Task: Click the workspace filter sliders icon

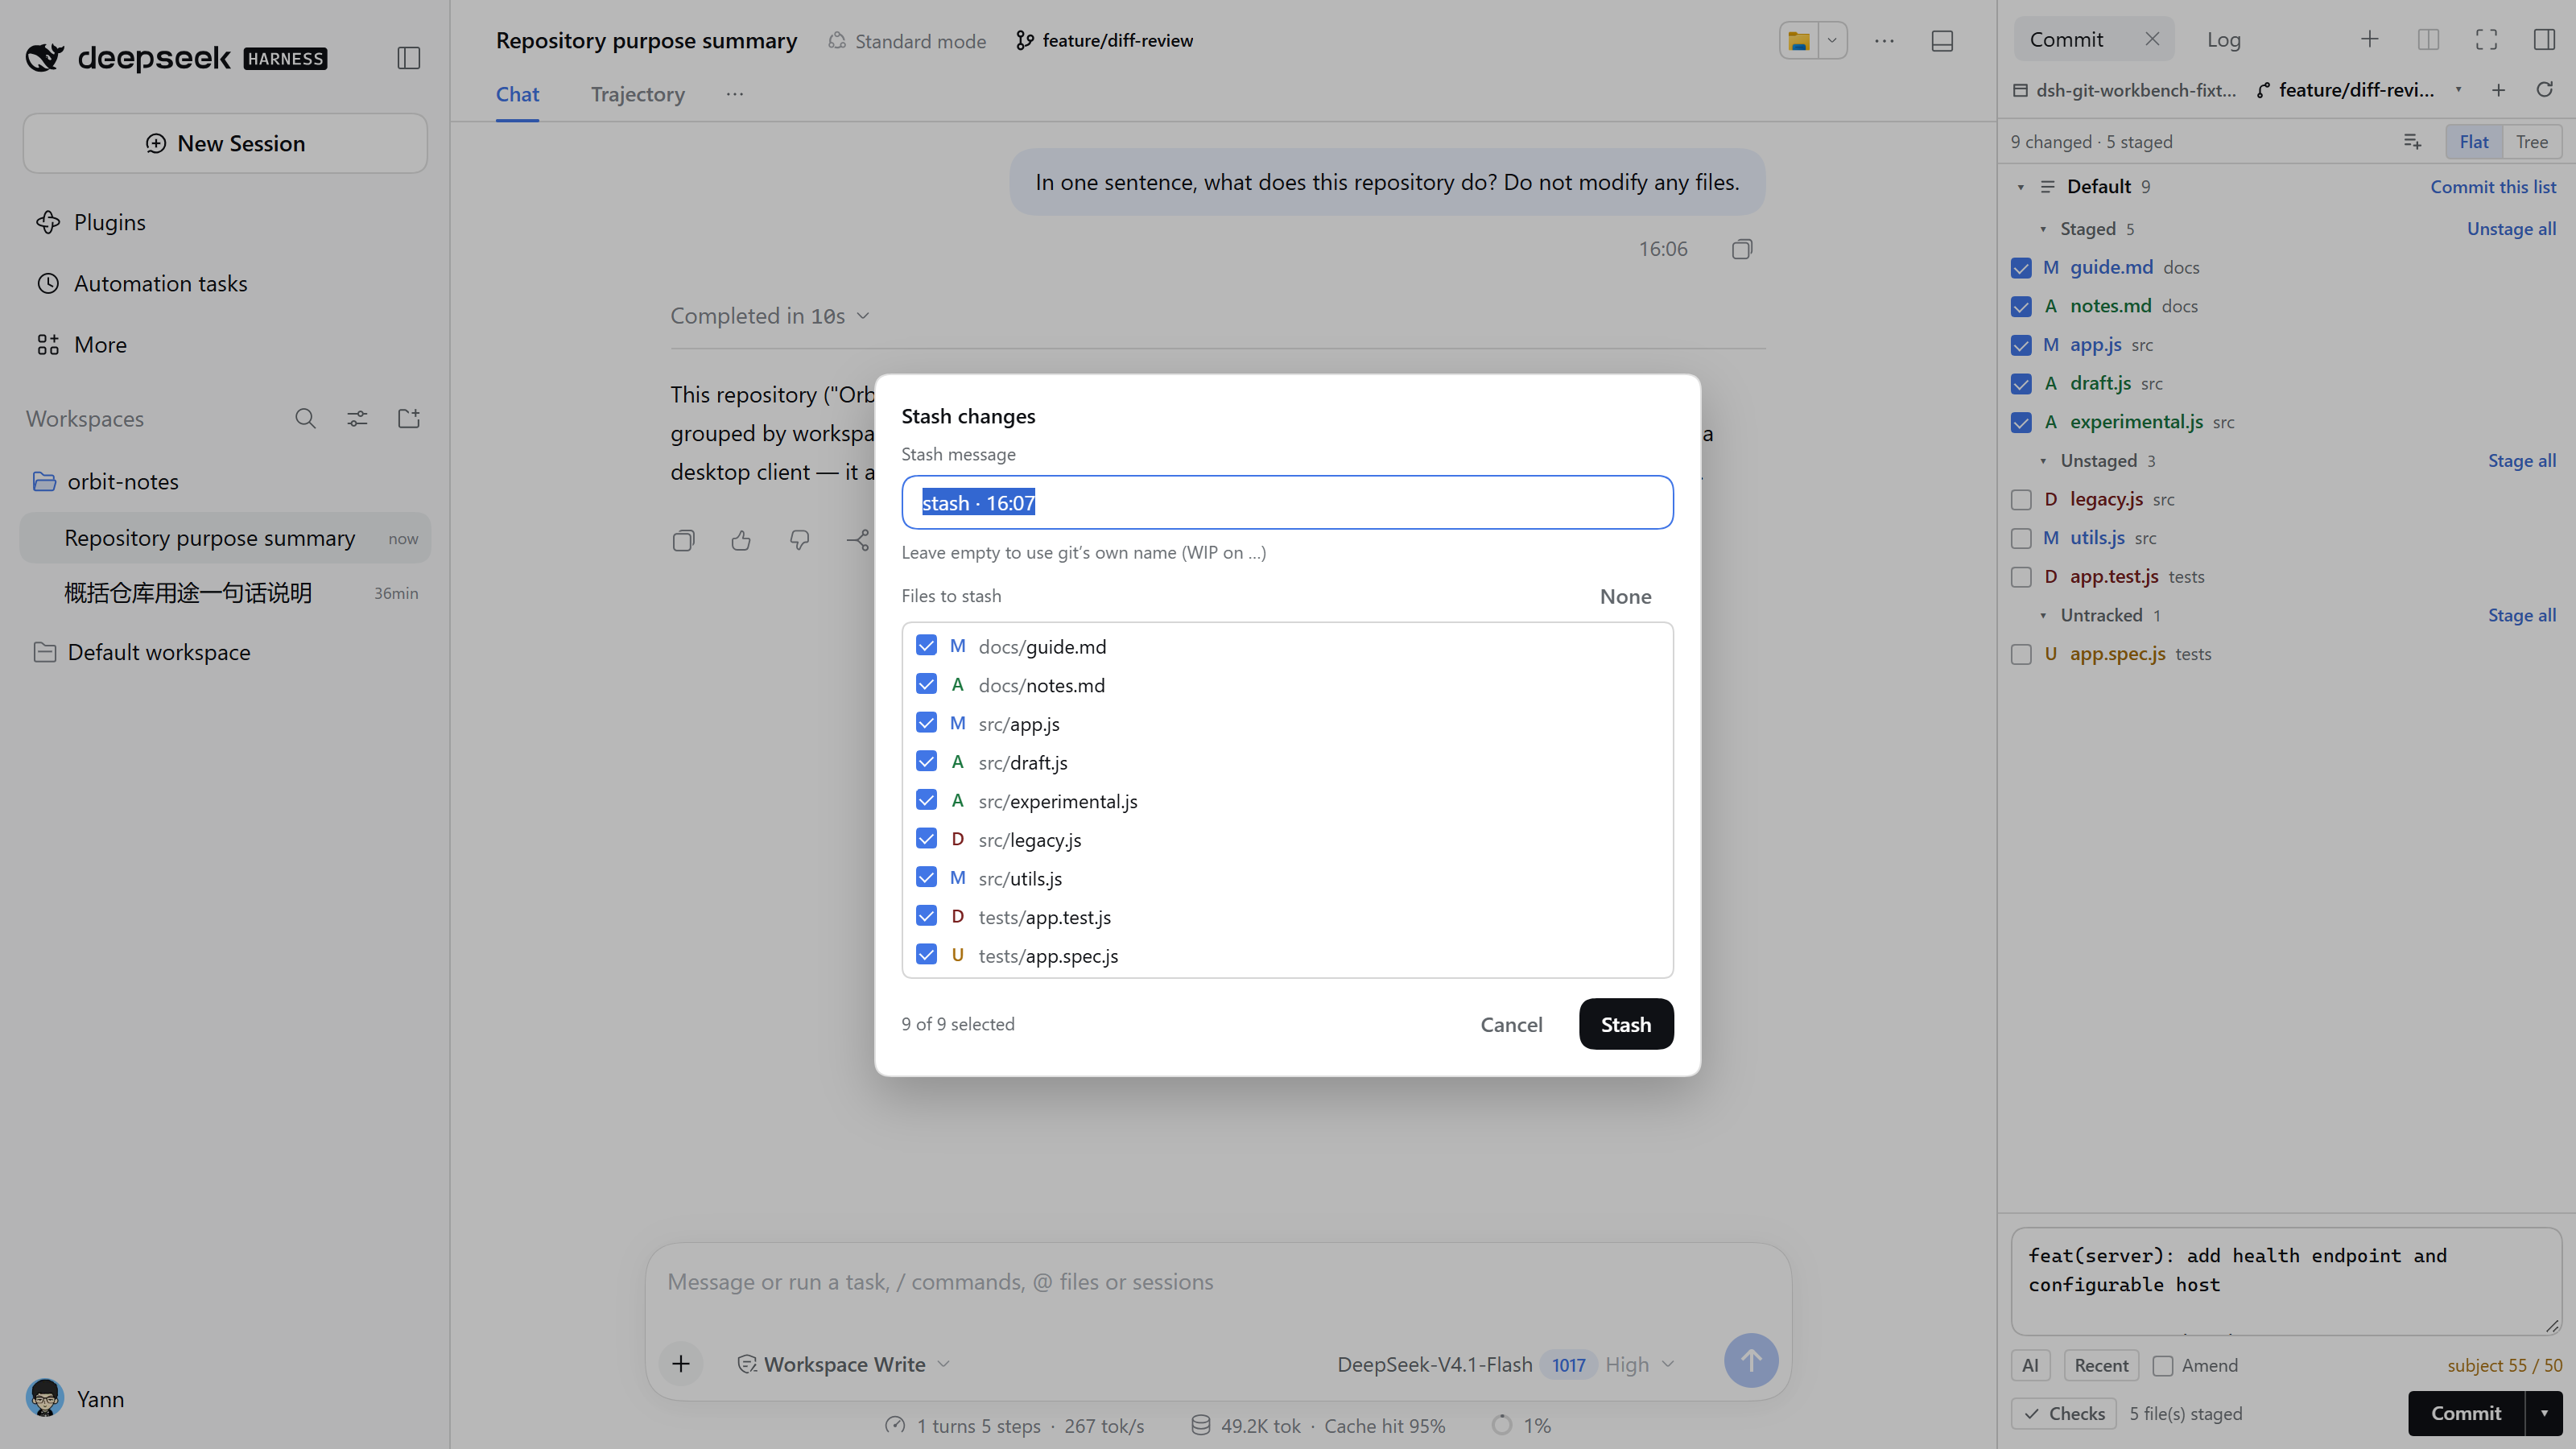Action: point(357,418)
